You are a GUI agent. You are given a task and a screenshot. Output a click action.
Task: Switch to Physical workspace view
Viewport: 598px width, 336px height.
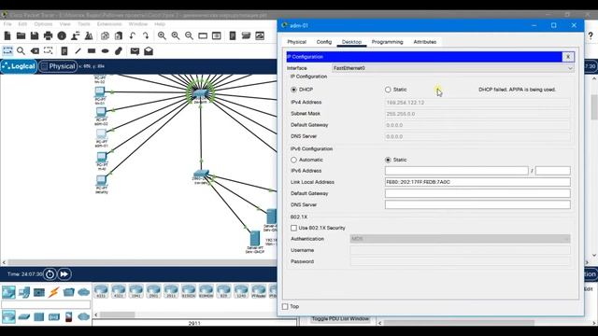pos(58,66)
